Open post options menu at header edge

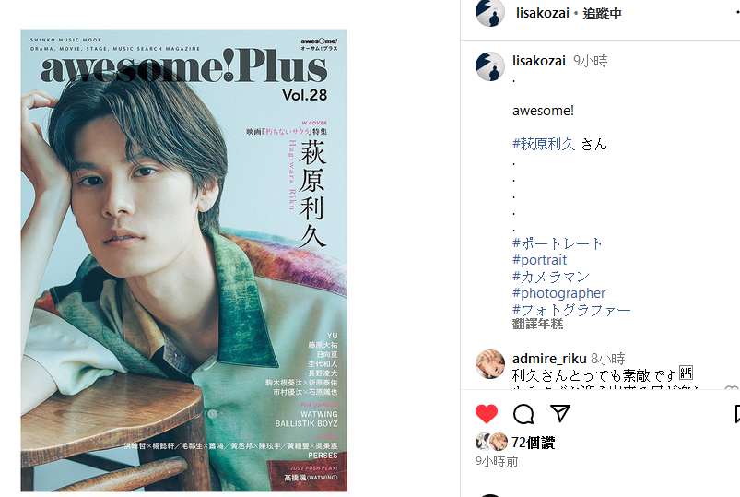pos(737,13)
